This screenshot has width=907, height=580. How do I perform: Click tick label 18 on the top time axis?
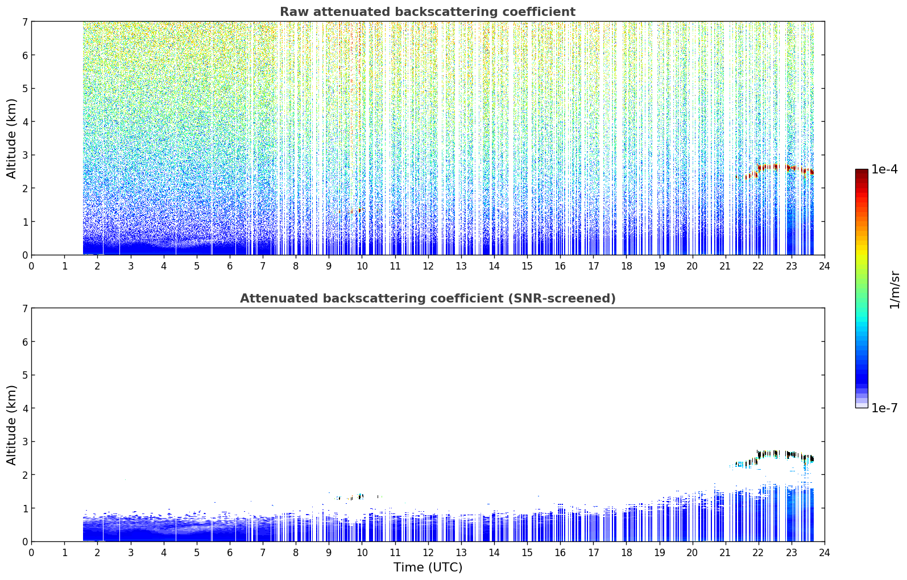click(626, 266)
